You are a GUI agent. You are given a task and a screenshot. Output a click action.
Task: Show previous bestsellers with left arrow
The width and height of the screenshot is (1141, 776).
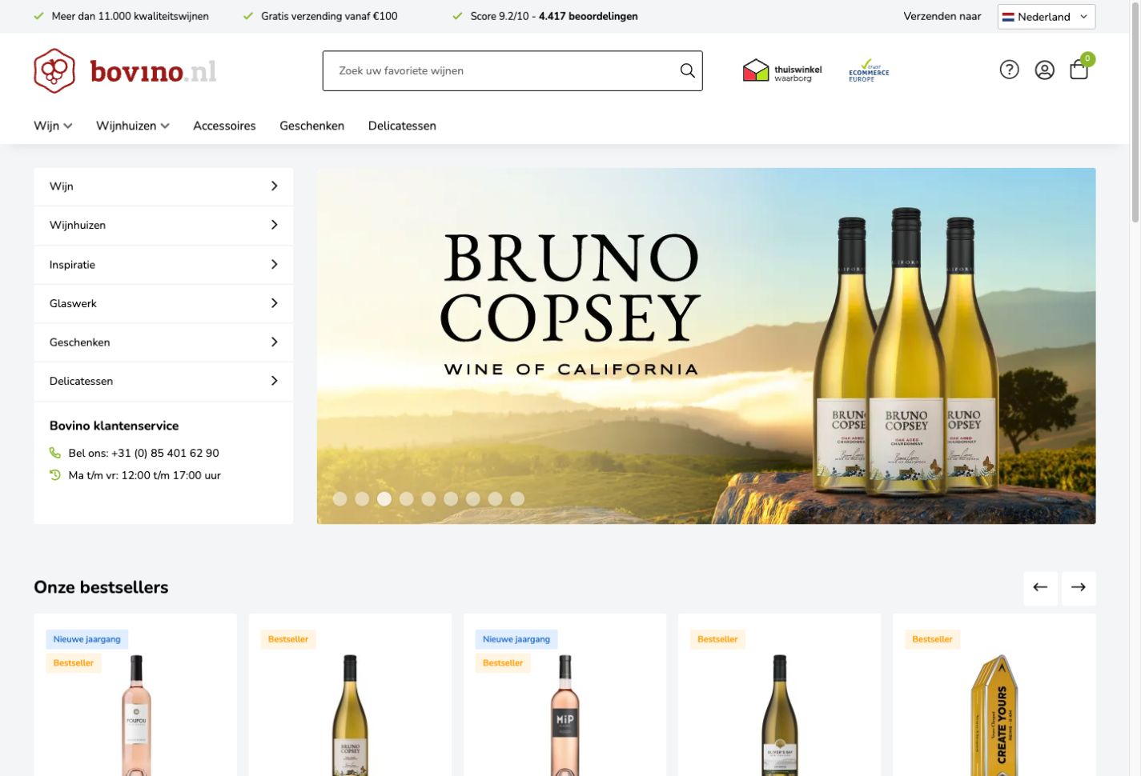[1040, 587]
